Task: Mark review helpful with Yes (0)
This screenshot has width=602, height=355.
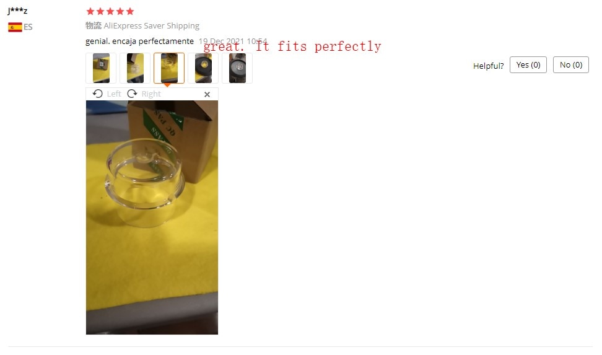Action: coord(528,64)
